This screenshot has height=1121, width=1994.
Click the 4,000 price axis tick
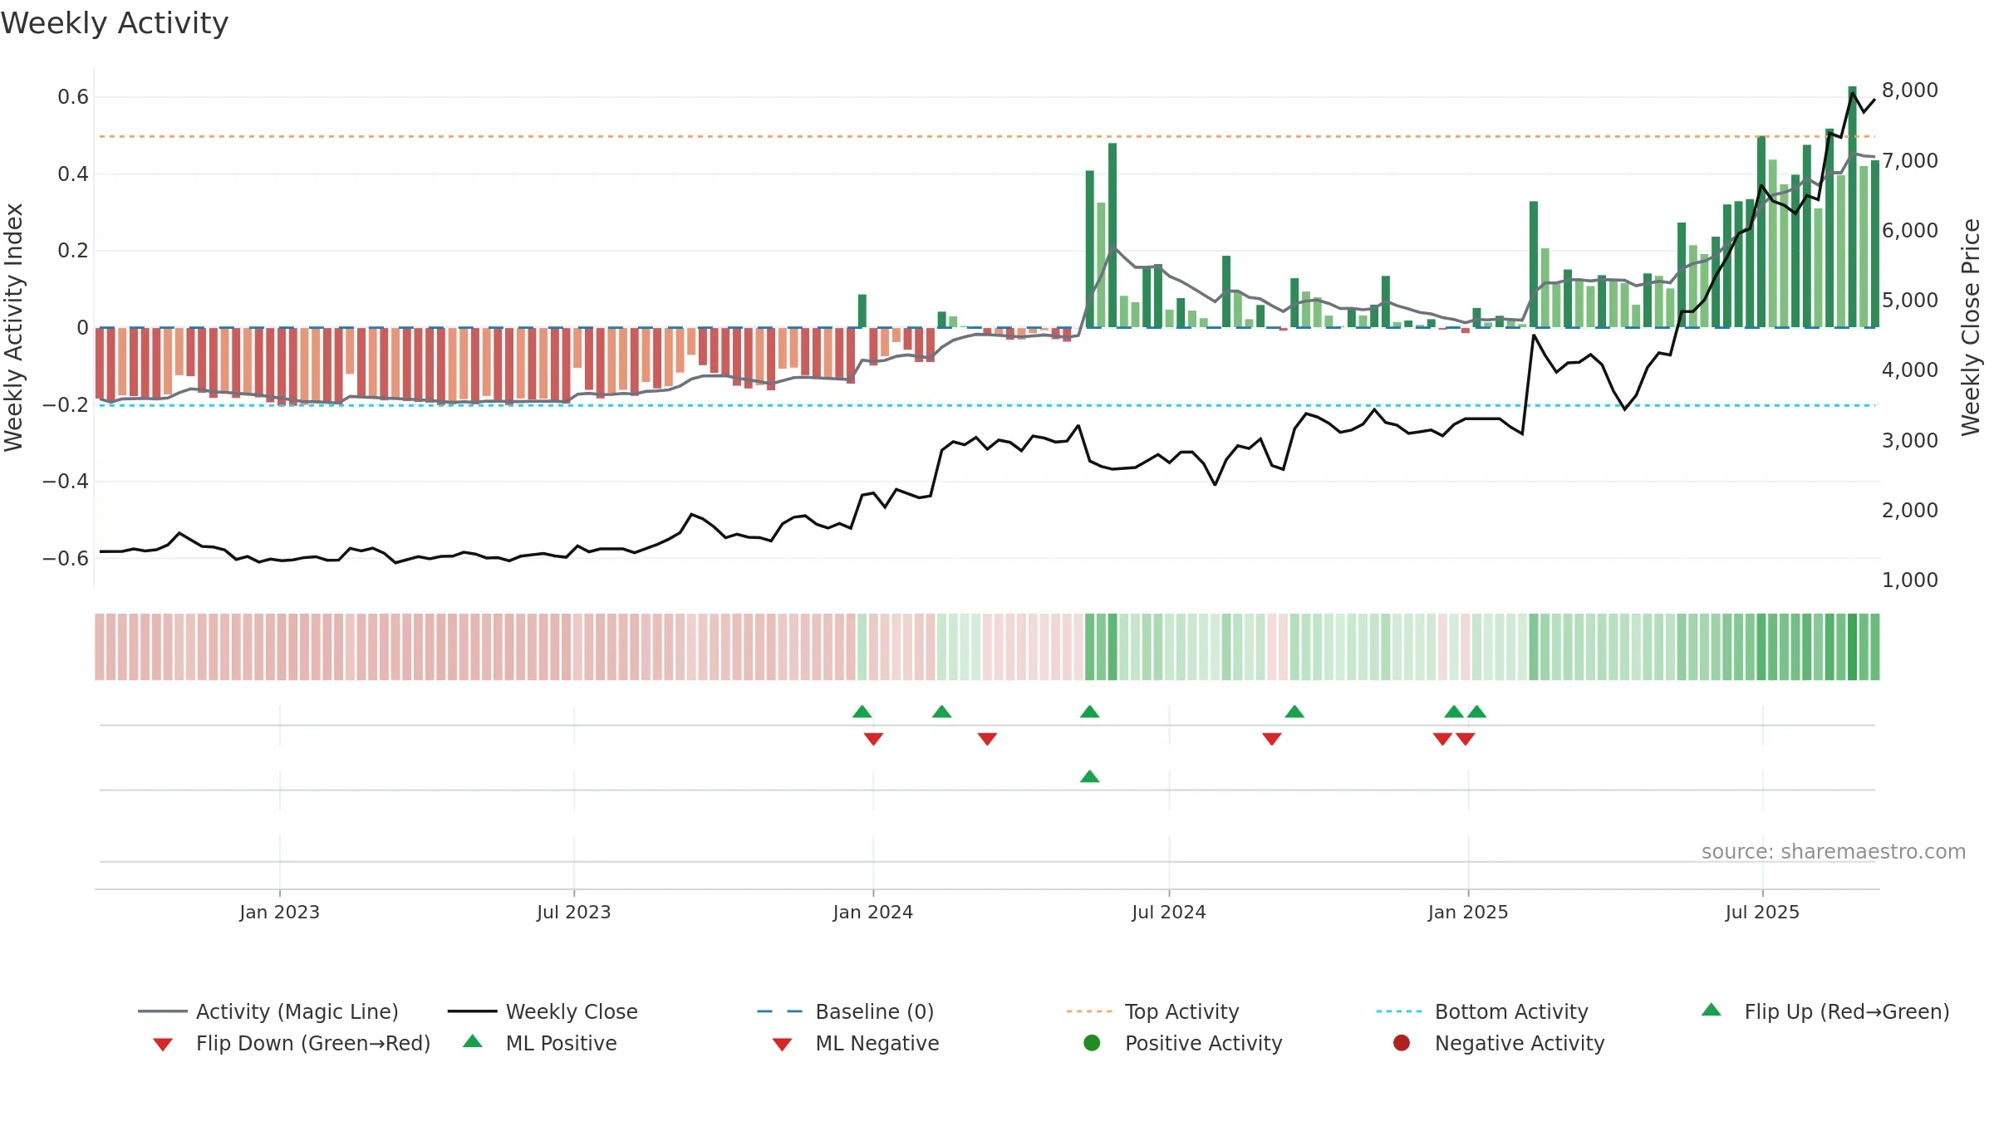pos(1910,370)
